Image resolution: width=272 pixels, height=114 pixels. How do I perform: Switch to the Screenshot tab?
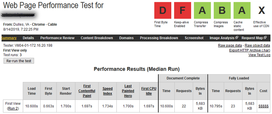[194, 38]
